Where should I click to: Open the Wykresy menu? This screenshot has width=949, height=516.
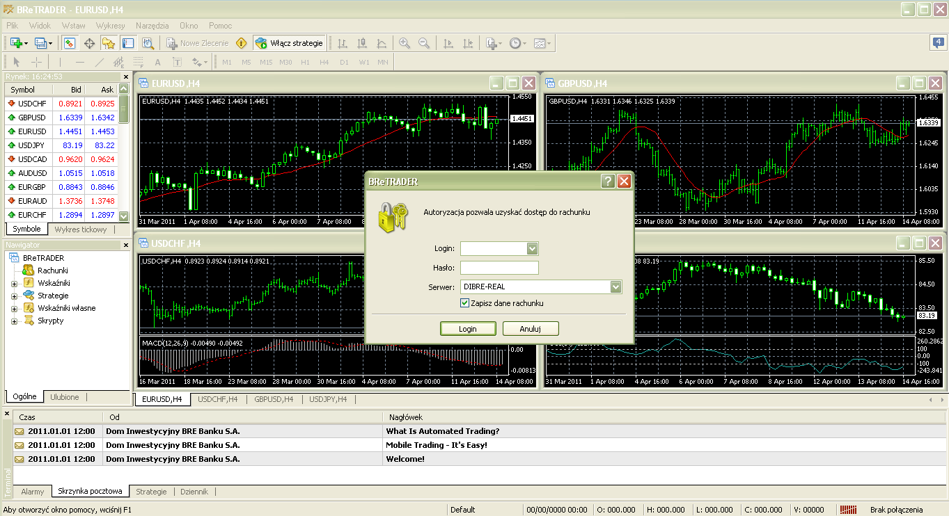(x=111, y=25)
